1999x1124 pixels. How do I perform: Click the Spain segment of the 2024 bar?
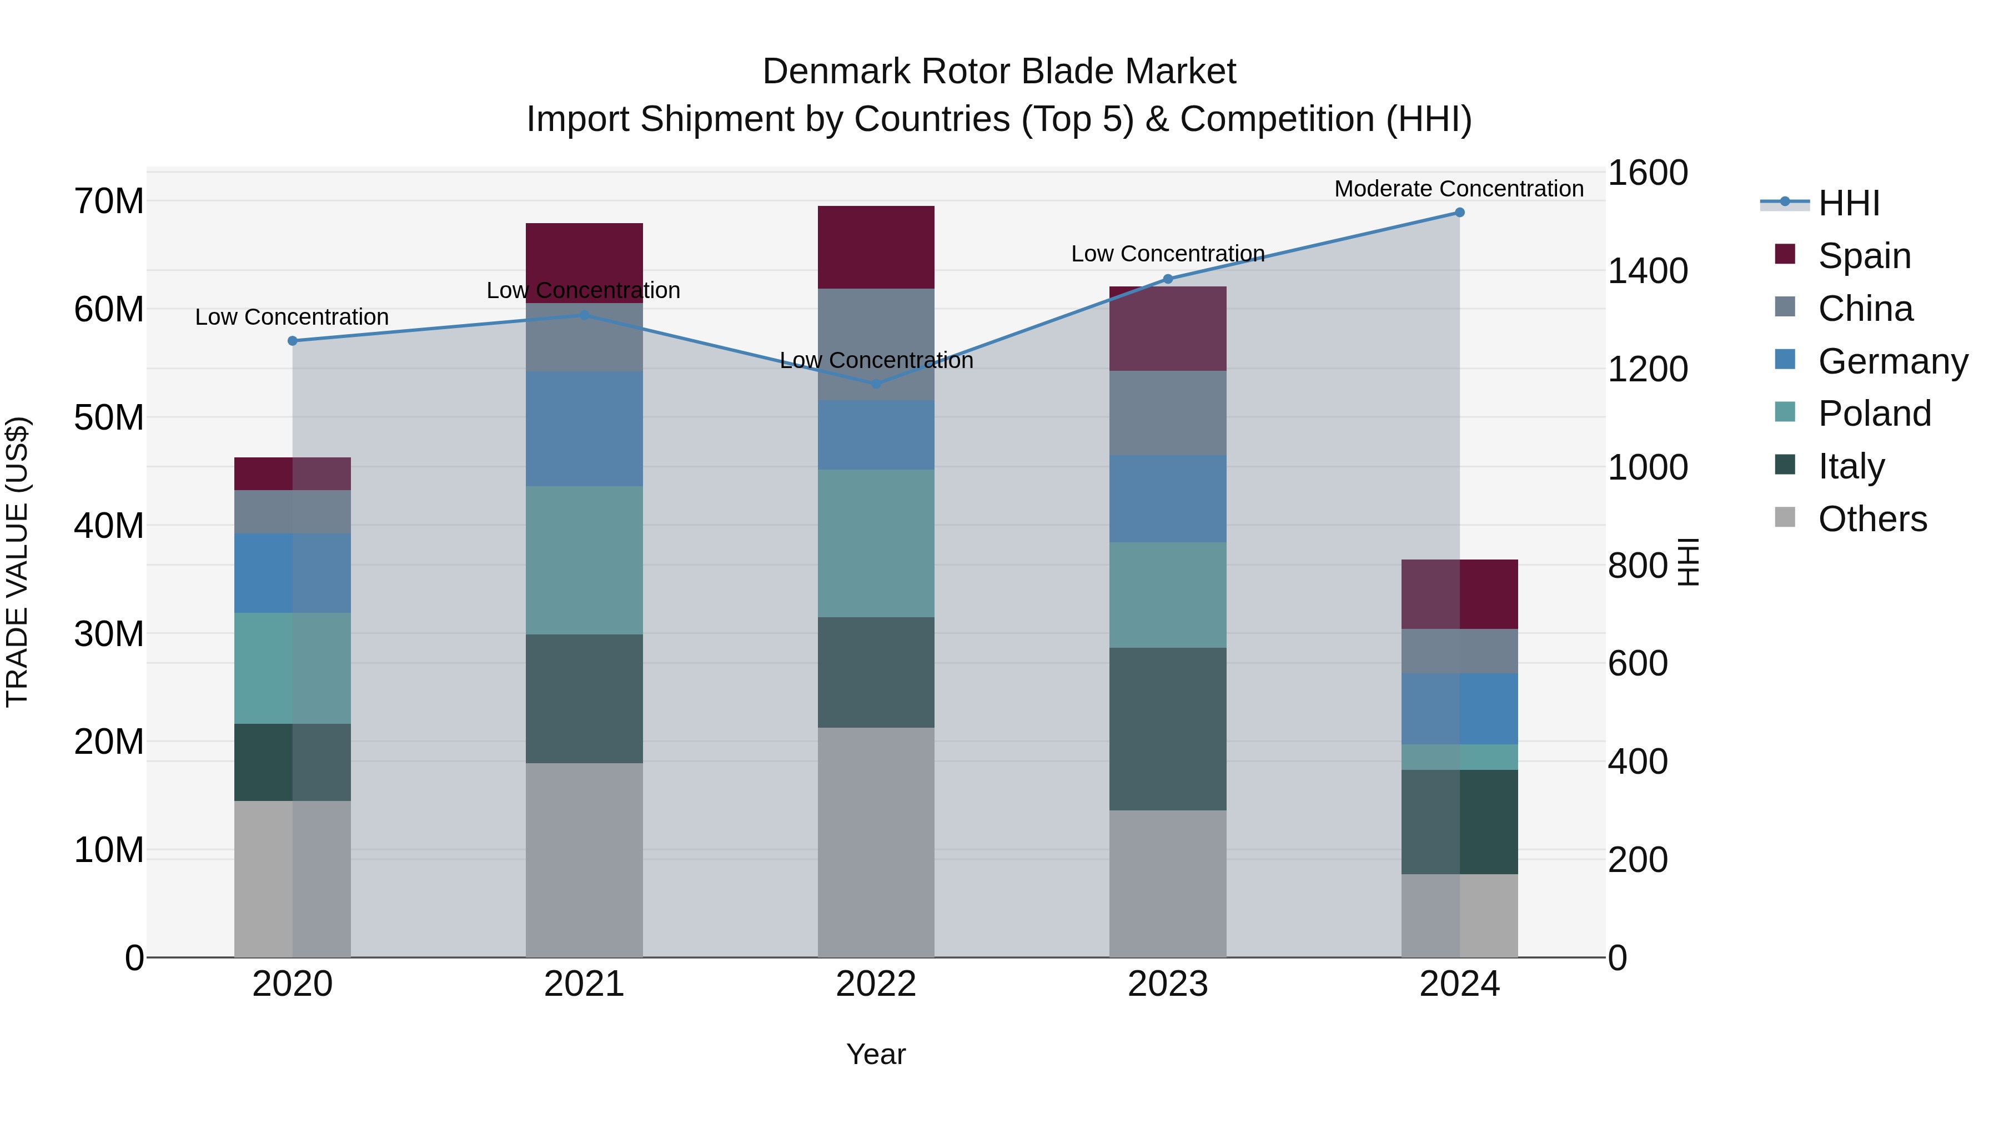tap(1460, 594)
